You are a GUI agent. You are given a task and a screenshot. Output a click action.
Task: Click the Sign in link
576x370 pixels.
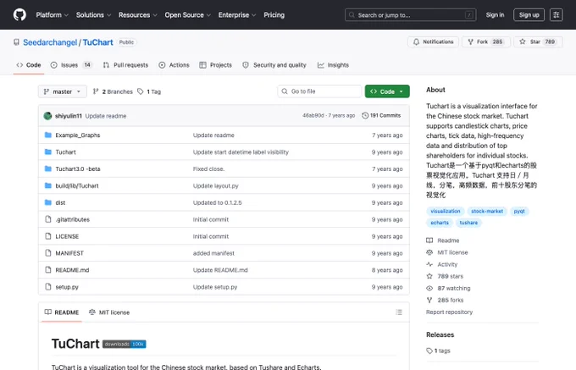click(x=495, y=15)
